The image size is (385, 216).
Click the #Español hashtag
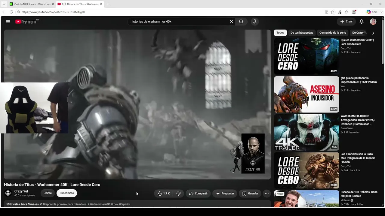[125, 204]
